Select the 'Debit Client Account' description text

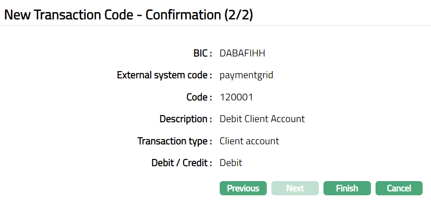[262, 119]
